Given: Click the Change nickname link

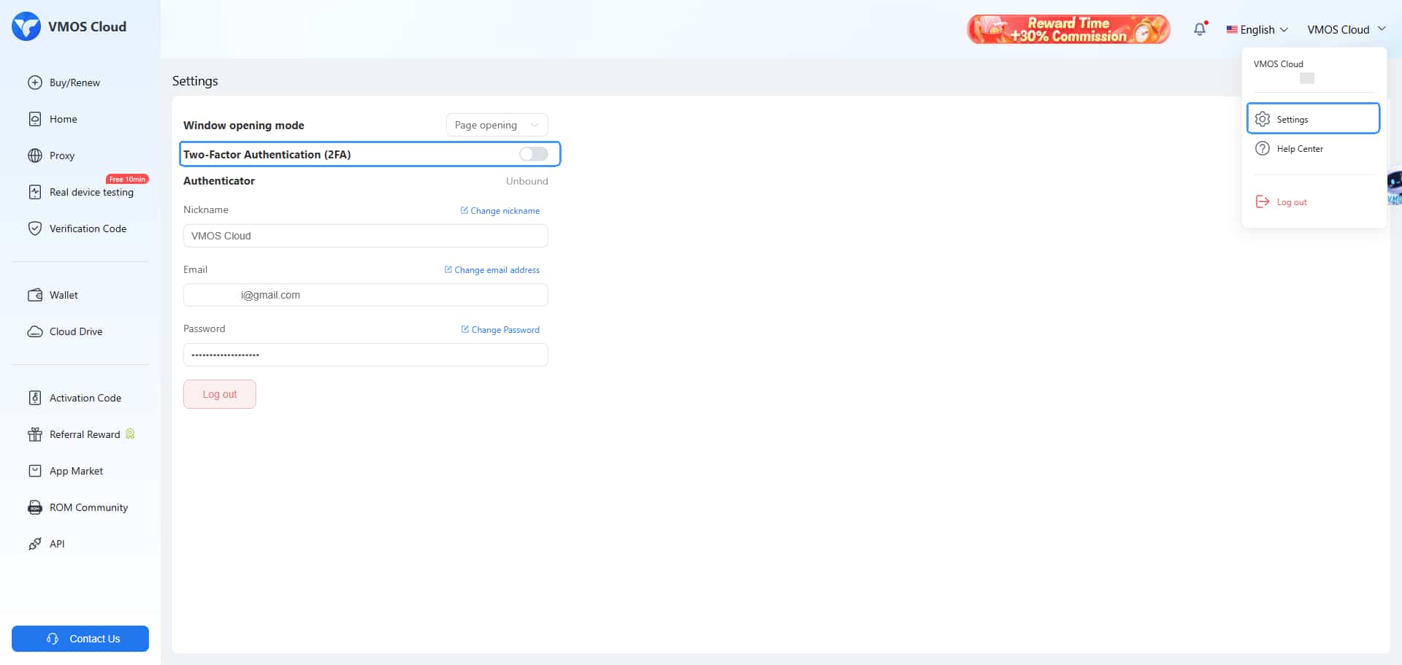Looking at the screenshot, I should click(500, 210).
